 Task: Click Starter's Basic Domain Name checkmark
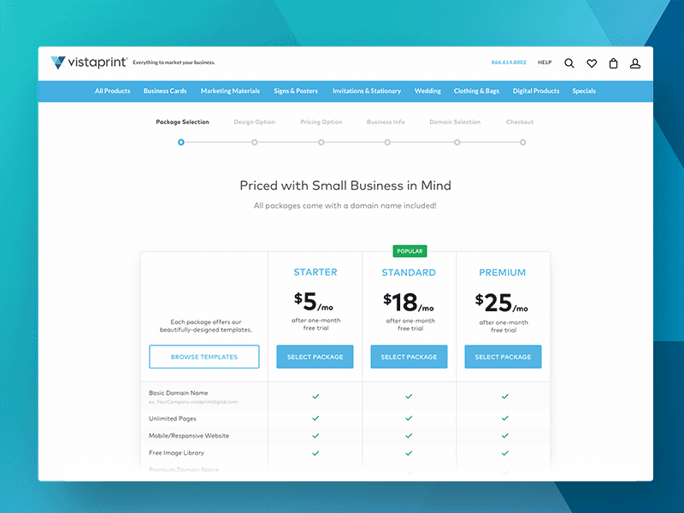(x=315, y=397)
